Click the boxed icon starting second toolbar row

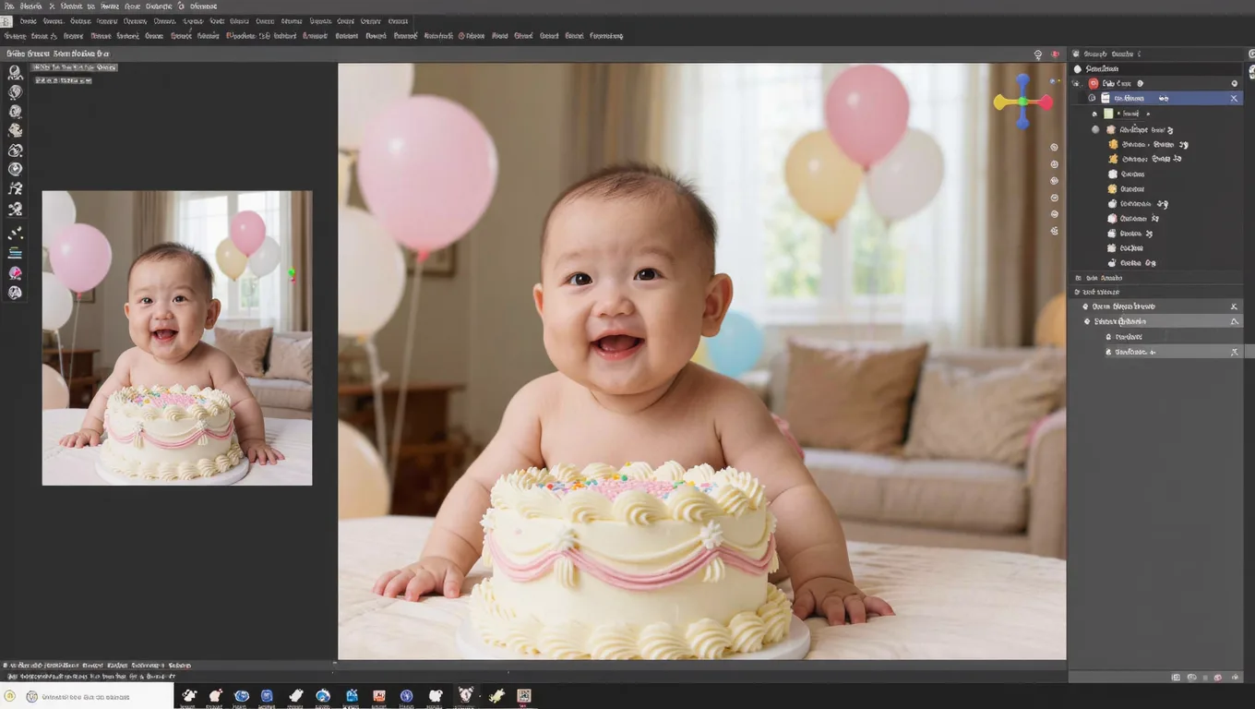pos(6,21)
